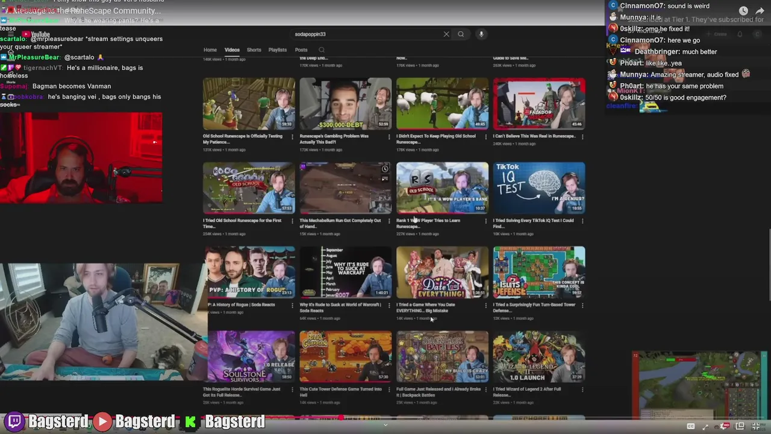Open more options for Mechabellum Run video

pos(389,221)
